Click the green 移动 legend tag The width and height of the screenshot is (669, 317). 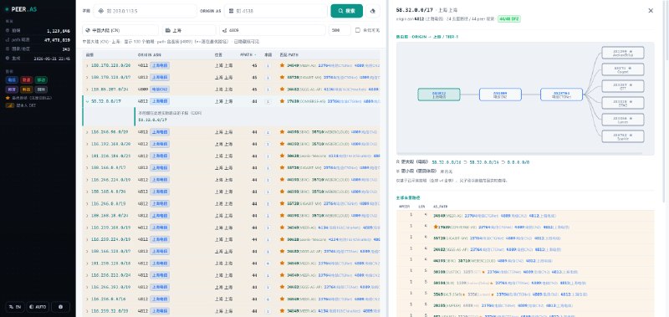click(41, 79)
